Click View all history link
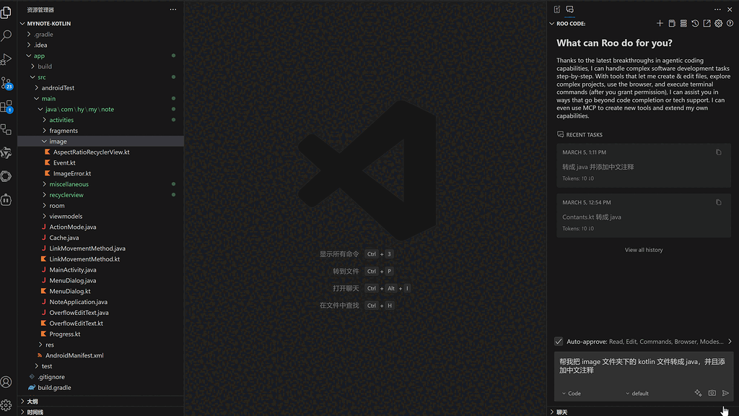The width and height of the screenshot is (739, 416). pyautogui.click(x=643, y=250)
